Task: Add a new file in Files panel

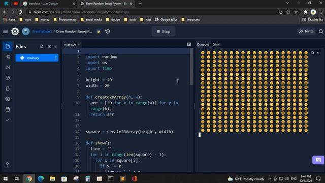Action: [x=42, y=46]
